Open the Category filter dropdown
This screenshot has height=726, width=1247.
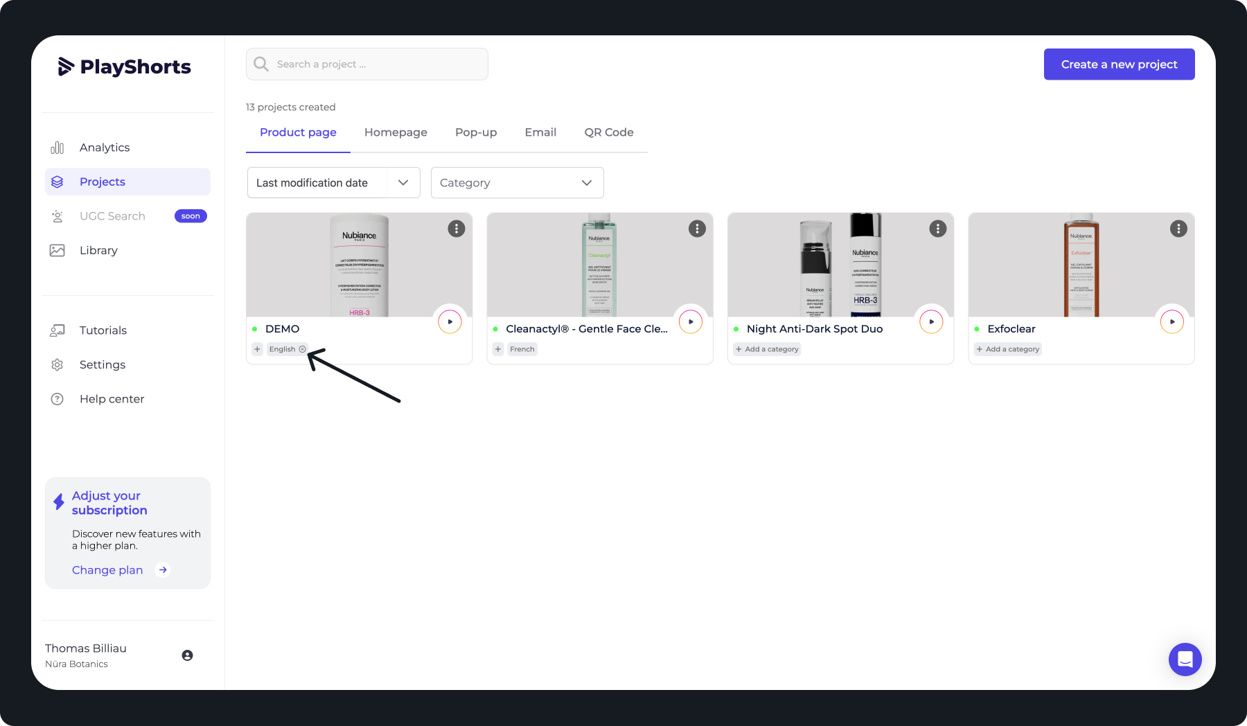(x=518, y=183)
